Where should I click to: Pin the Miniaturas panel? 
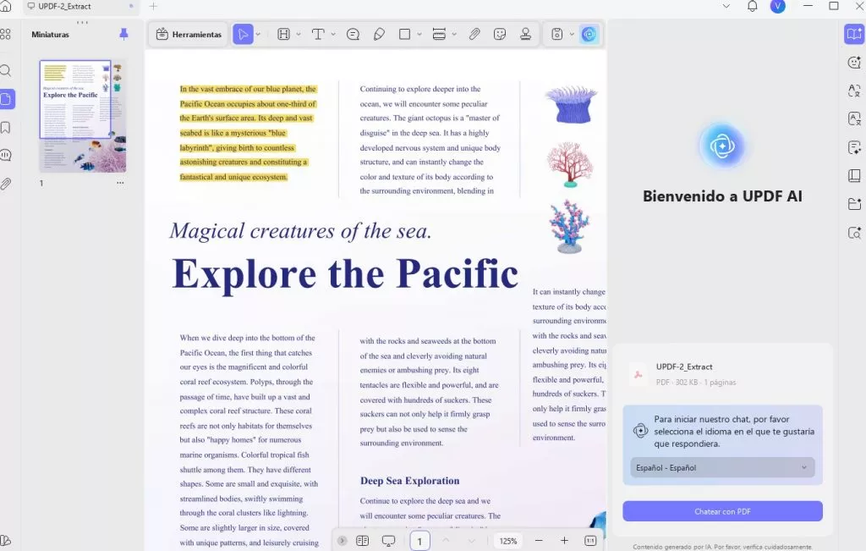coord(123,34)
